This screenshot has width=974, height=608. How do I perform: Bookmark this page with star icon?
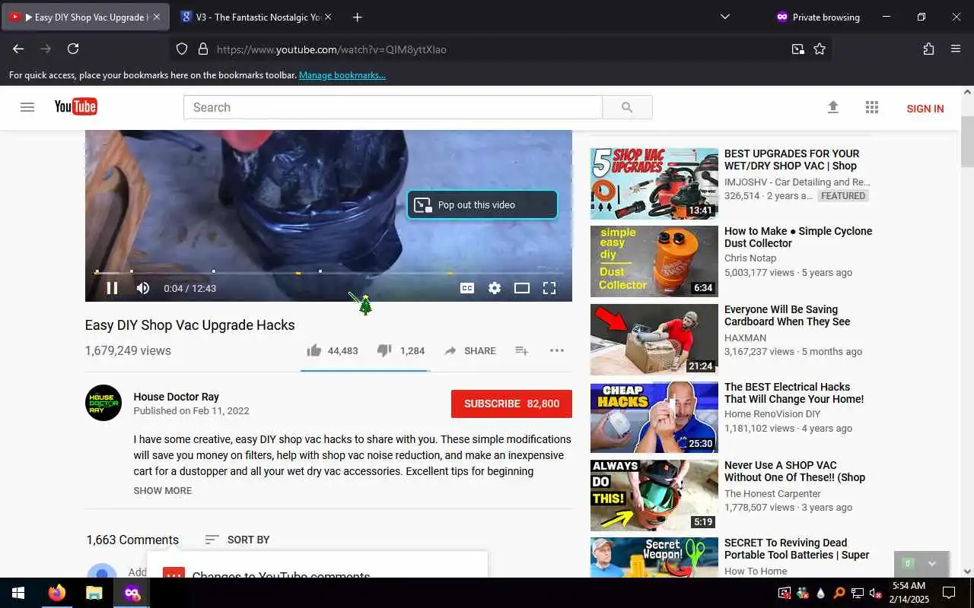[820, 49]
